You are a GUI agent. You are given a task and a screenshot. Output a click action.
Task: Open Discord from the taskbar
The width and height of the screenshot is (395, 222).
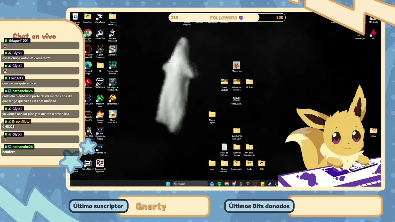pyautogui.click(x=234, y=184)
